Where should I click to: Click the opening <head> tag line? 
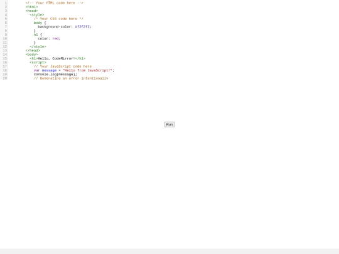click(x=31, y=11)
